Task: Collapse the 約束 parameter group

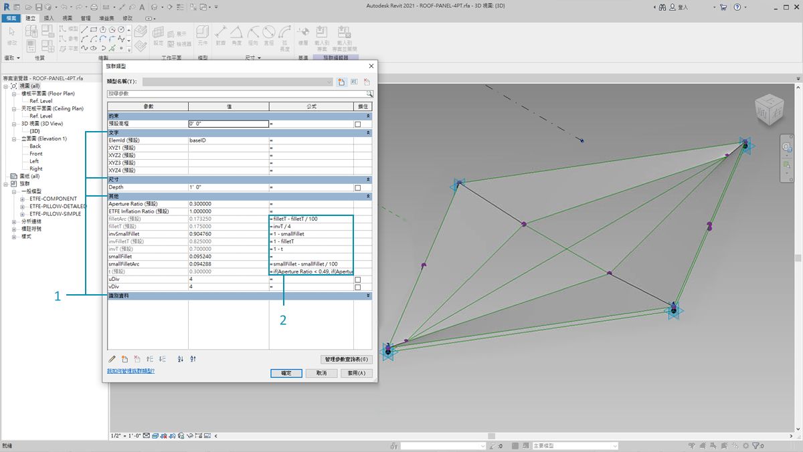Action: 368,116
